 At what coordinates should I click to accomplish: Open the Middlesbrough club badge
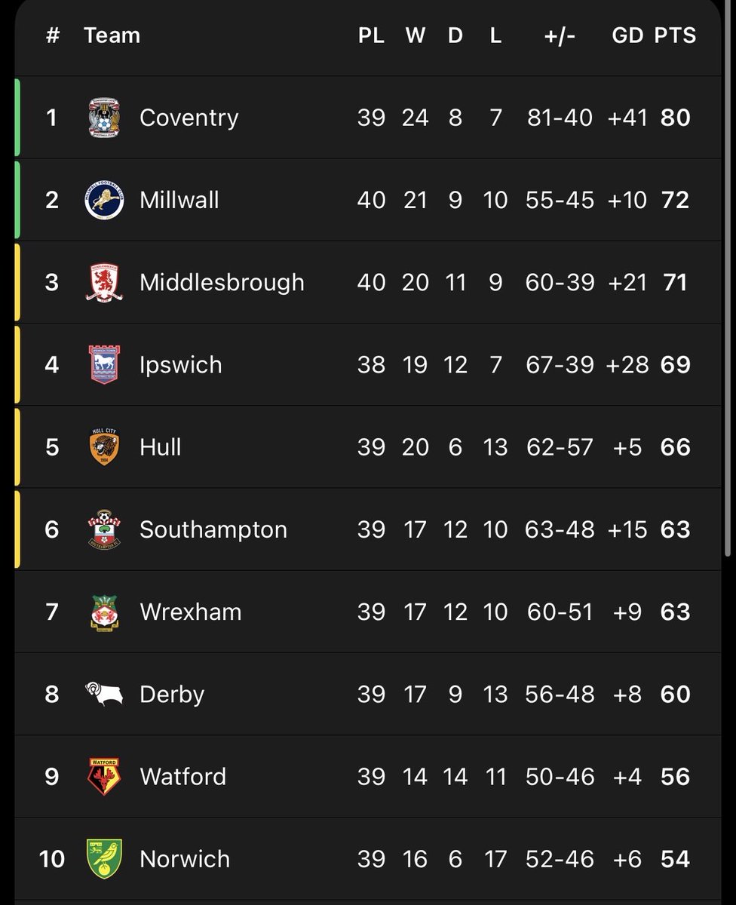[x=104, y=282]
